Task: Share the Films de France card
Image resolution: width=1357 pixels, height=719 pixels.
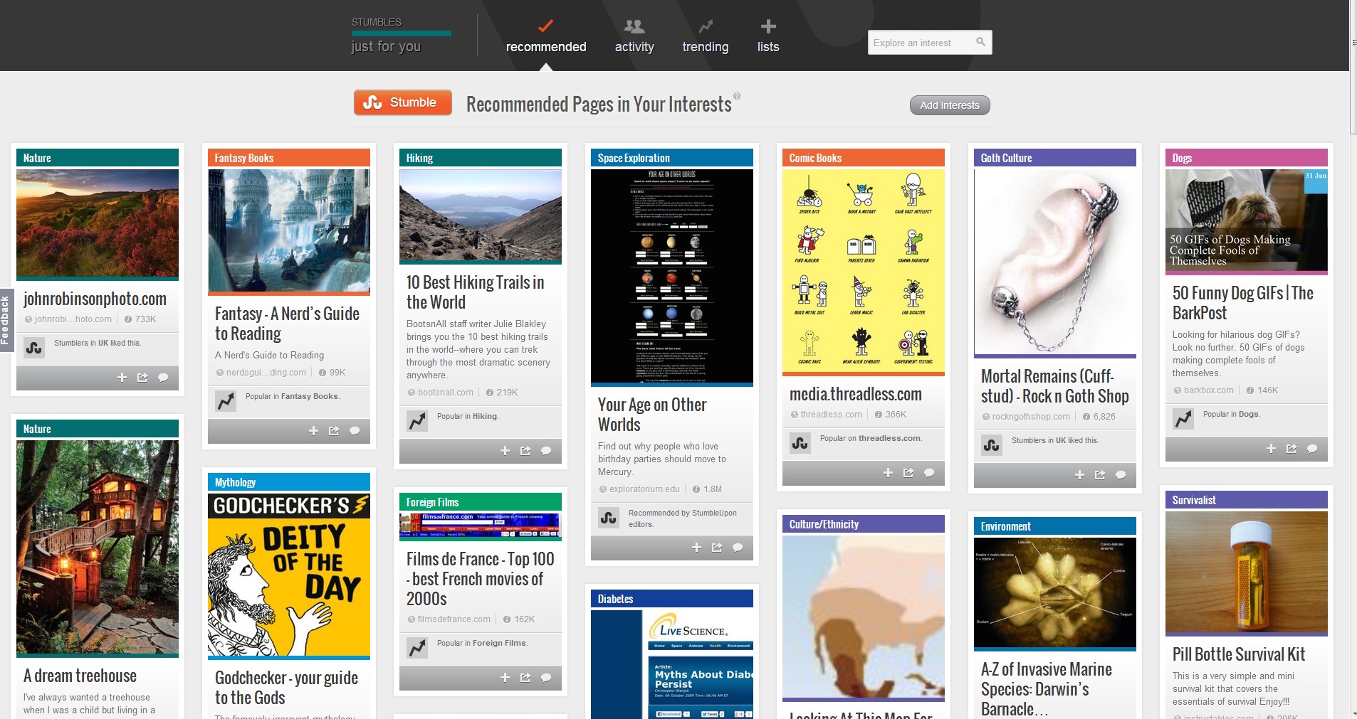Action: (x=525, y=678)
